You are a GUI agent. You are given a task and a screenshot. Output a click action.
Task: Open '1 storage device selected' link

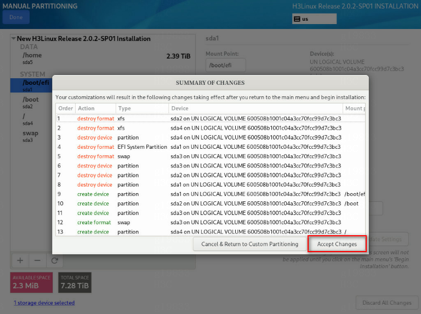(x=44, y=303)
